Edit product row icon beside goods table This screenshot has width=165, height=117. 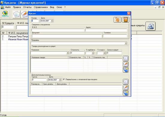(126, 64)
